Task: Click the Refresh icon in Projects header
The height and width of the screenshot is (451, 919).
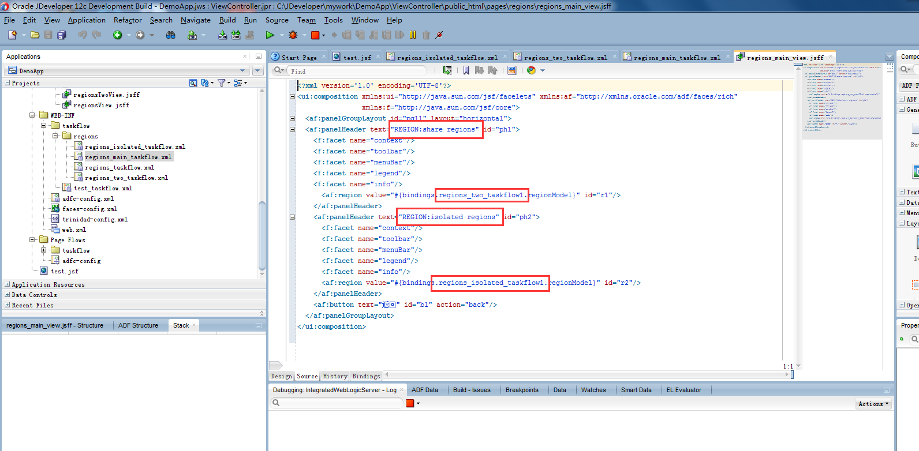Action: [204, 83]
